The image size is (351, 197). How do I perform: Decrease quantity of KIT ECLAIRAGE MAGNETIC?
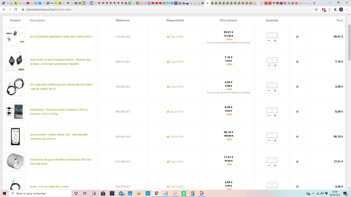coord(269,41)
